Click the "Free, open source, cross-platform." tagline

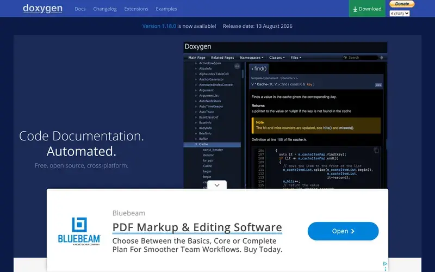pyautogui.click(x=81, y=165)
